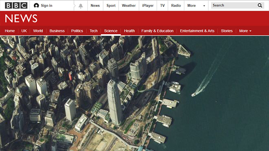This screenshot has width=269, height=151.
Task: Click the BBC logo
Action: tap(16, 5)
